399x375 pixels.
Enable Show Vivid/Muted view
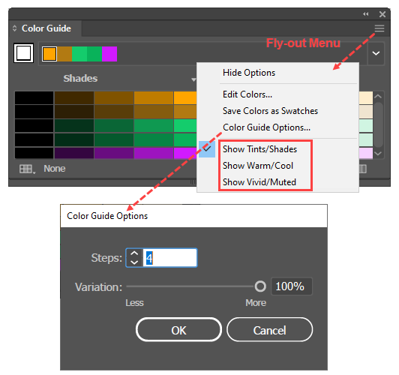pyautogui.click(x=259, y=182)
